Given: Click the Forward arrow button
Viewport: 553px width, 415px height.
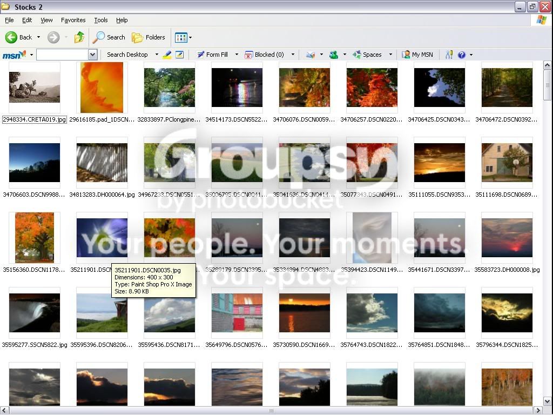Looking at the screenshot, I should coord(53,37).
